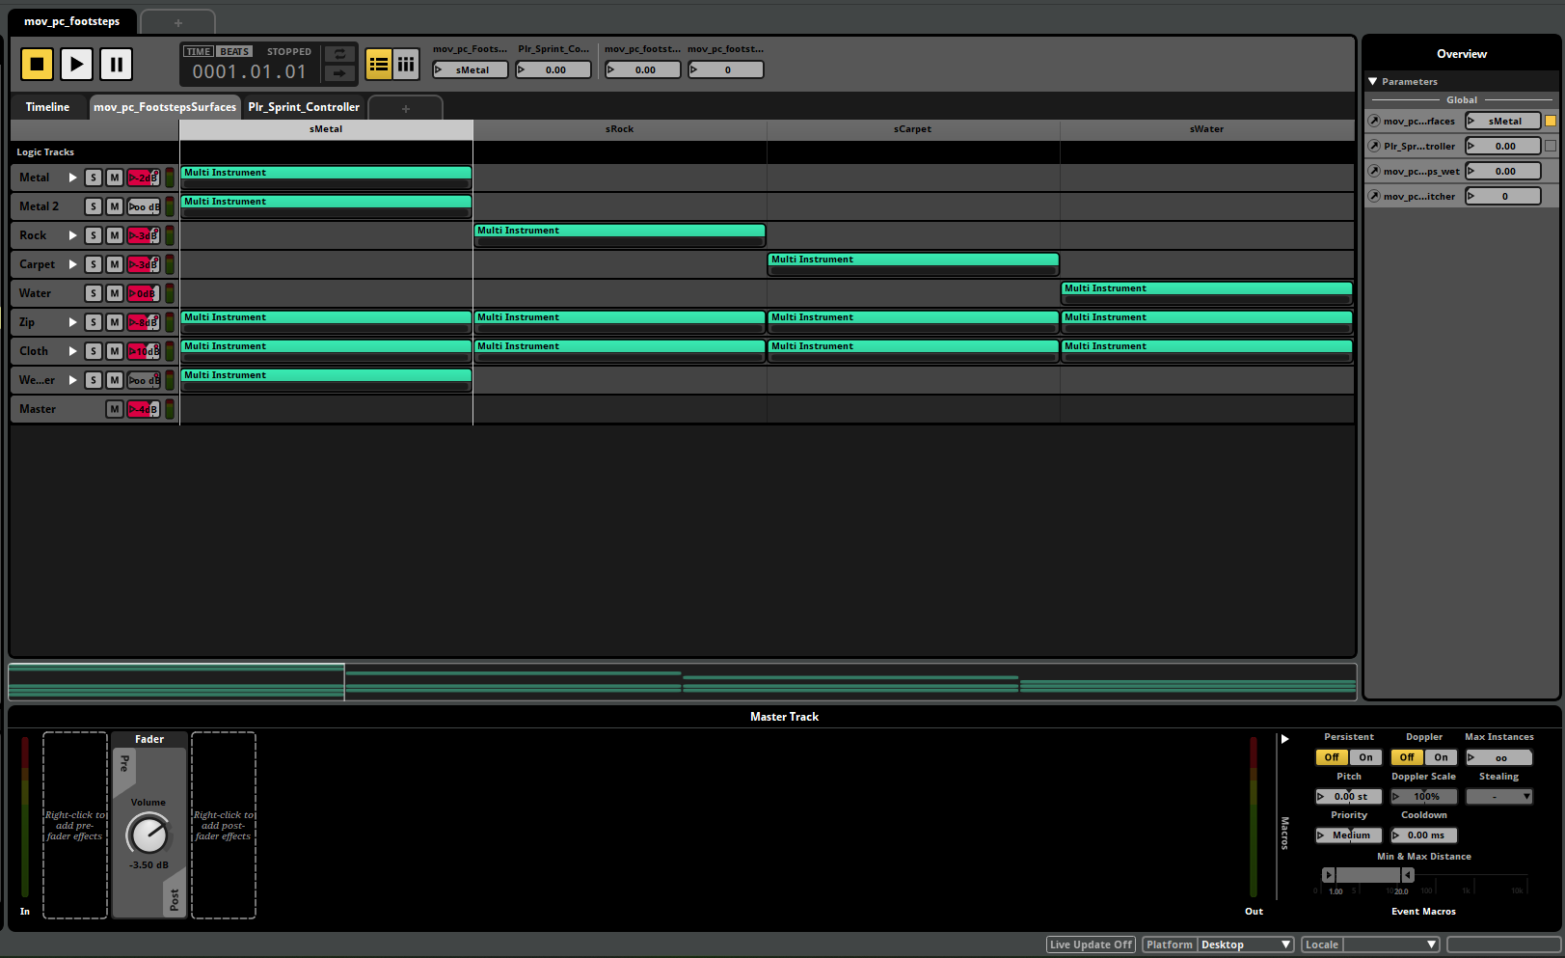Toggle the loop playback icon

tap(339, 54)
